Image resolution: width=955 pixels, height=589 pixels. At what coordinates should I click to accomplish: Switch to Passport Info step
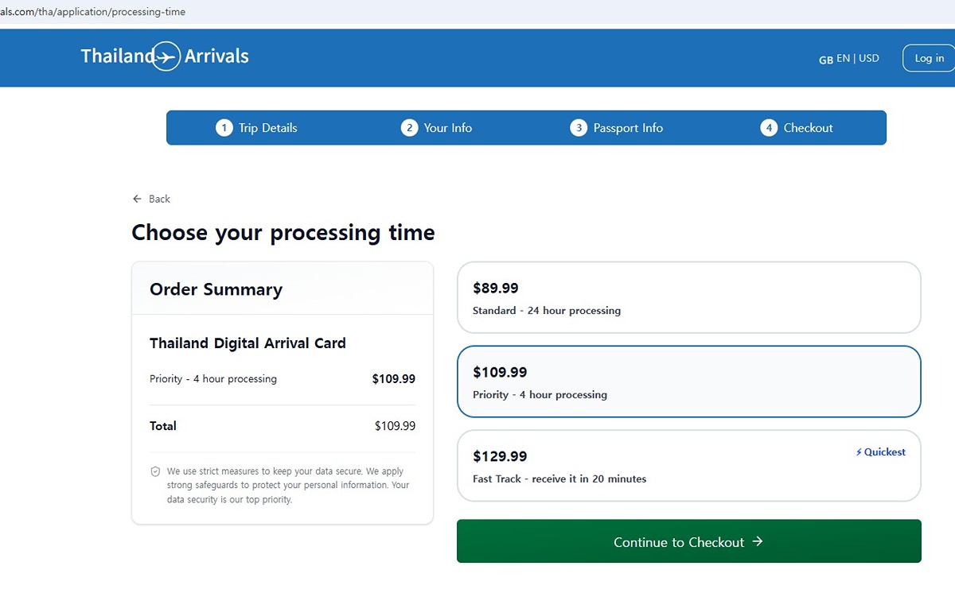point(628,128)
